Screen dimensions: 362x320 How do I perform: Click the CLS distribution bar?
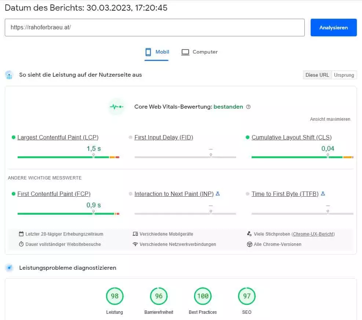tap(303, 157)
